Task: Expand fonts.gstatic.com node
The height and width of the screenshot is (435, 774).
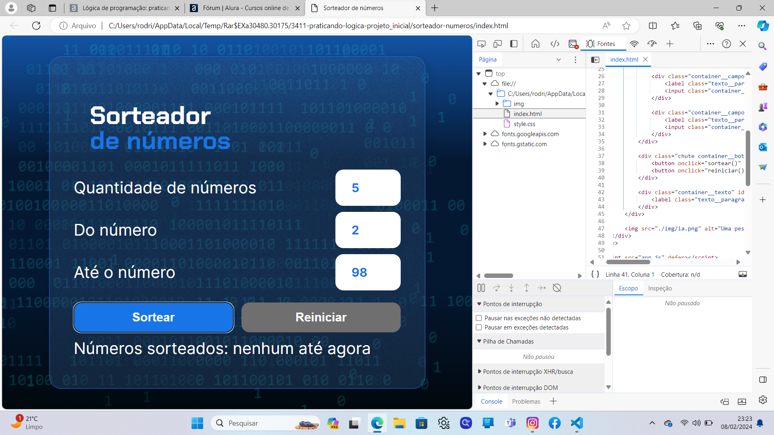Action: click(x=485, y=144)
